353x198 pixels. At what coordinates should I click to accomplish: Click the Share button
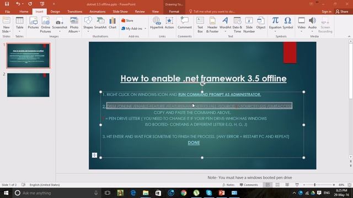pyautogui.click(x=342, y=12)
